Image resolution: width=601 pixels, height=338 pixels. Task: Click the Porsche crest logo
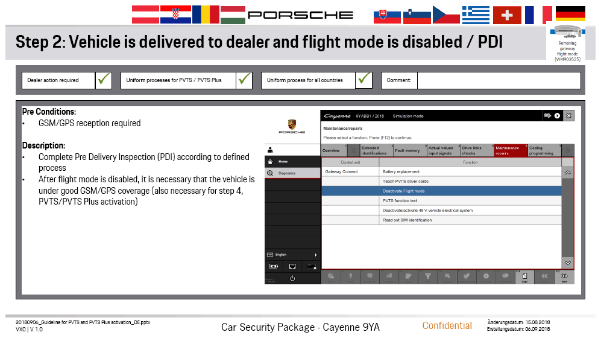tap(292, 124)
